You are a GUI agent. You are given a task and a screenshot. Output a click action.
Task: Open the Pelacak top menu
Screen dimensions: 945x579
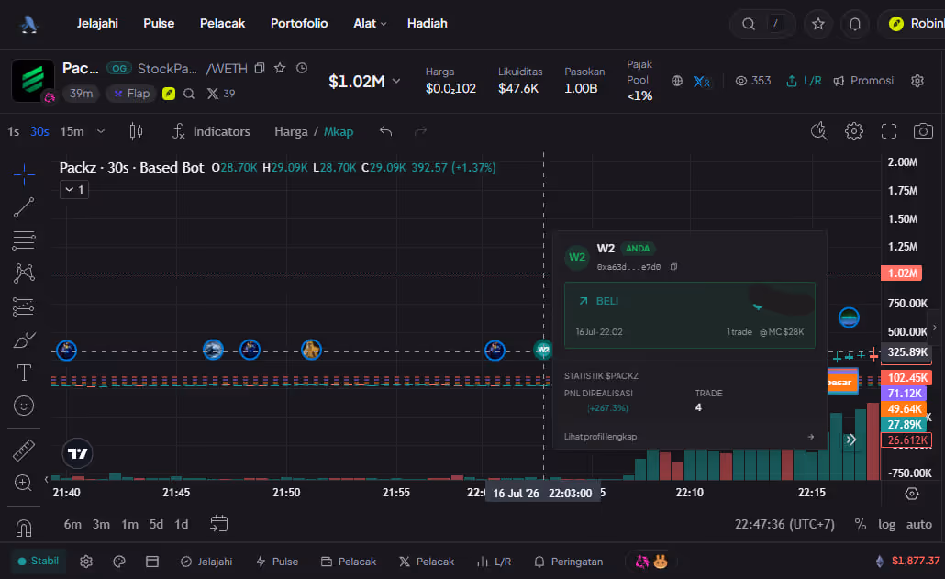tap(222, 24)
